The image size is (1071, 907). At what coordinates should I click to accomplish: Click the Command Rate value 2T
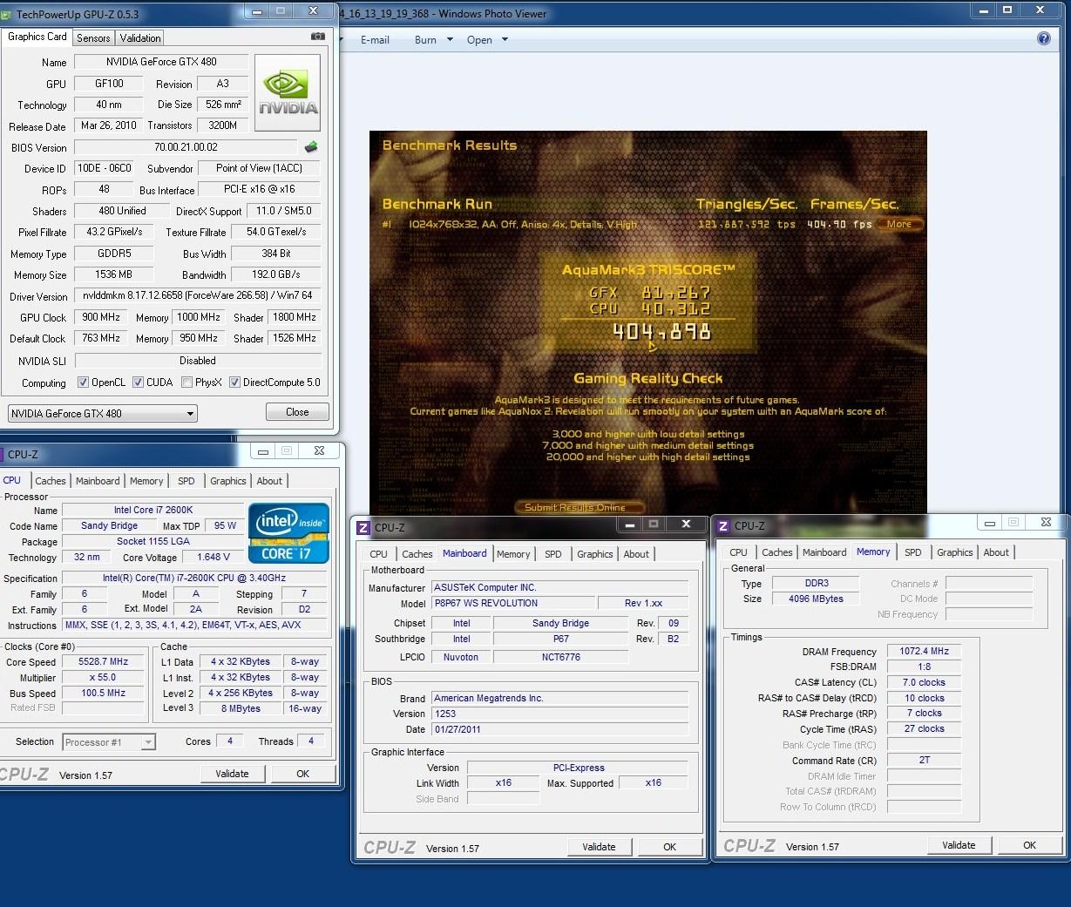coord(925,760)
